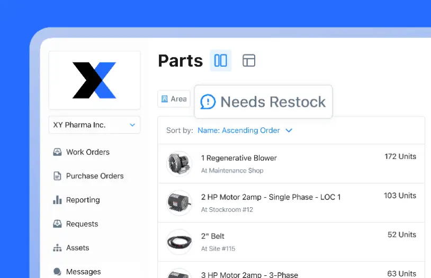Click the At Maintenance Shop location text

pos(232,171)
